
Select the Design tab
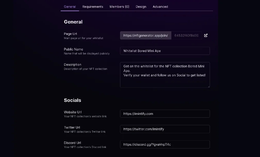coord(141,7)
